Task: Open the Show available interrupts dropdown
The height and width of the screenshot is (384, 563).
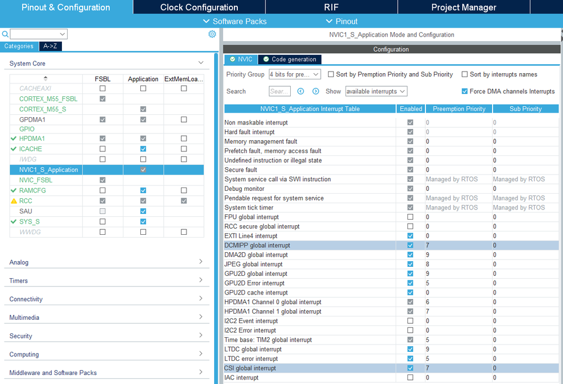Action: coord(376,91)
